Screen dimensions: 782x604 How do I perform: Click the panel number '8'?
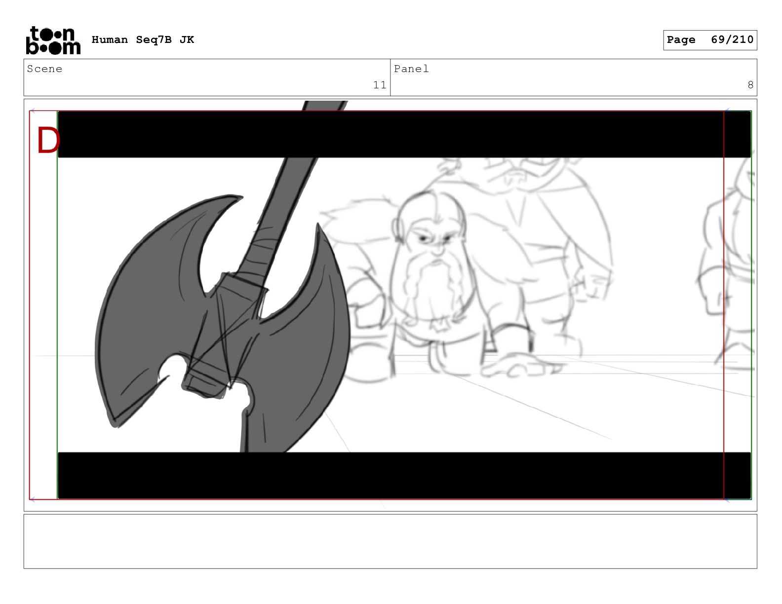pos(750,85)
